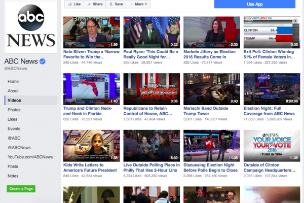Open the Posts section

(13, 166)
